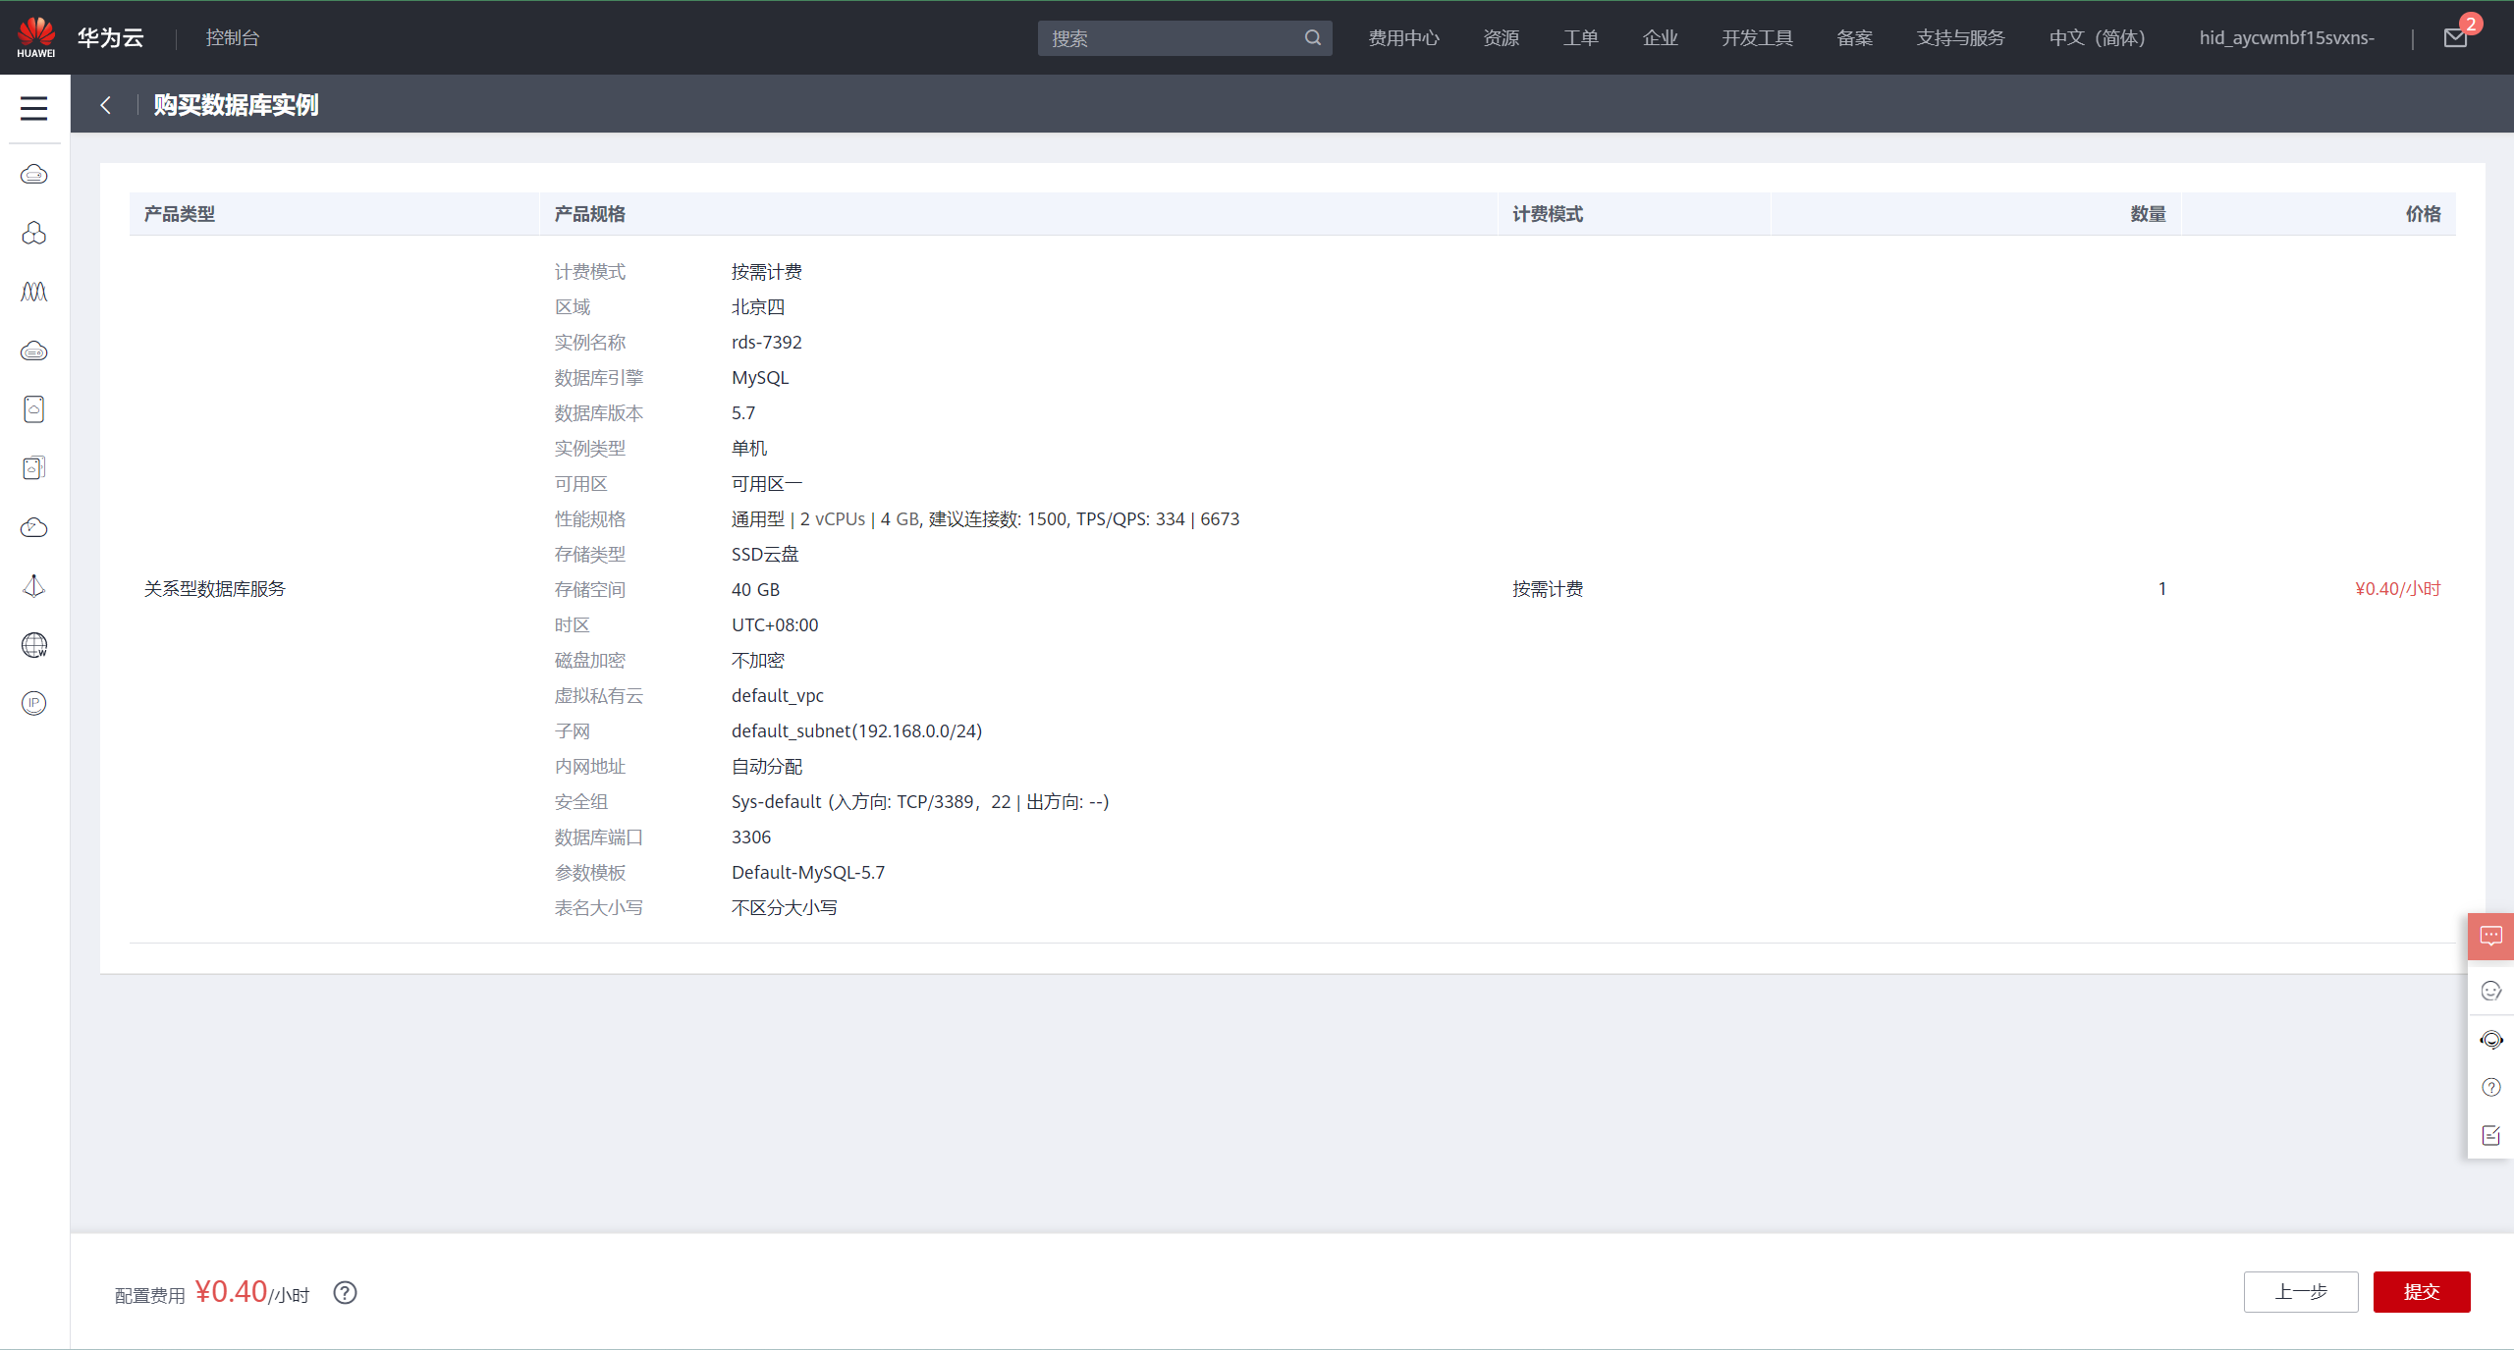
Task: Open the globe domain sidebar icon
Action: point(34,645)
